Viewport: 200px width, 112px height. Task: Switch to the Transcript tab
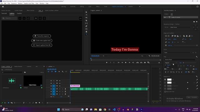4,13
